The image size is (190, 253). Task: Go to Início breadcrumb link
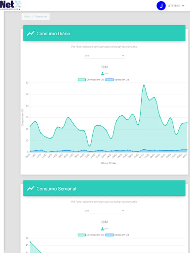tap(27, 17)
